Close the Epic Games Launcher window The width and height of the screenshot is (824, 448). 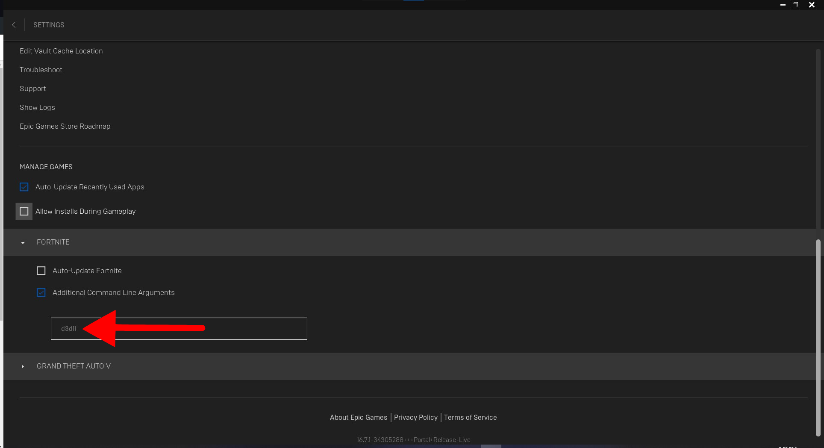812,5
